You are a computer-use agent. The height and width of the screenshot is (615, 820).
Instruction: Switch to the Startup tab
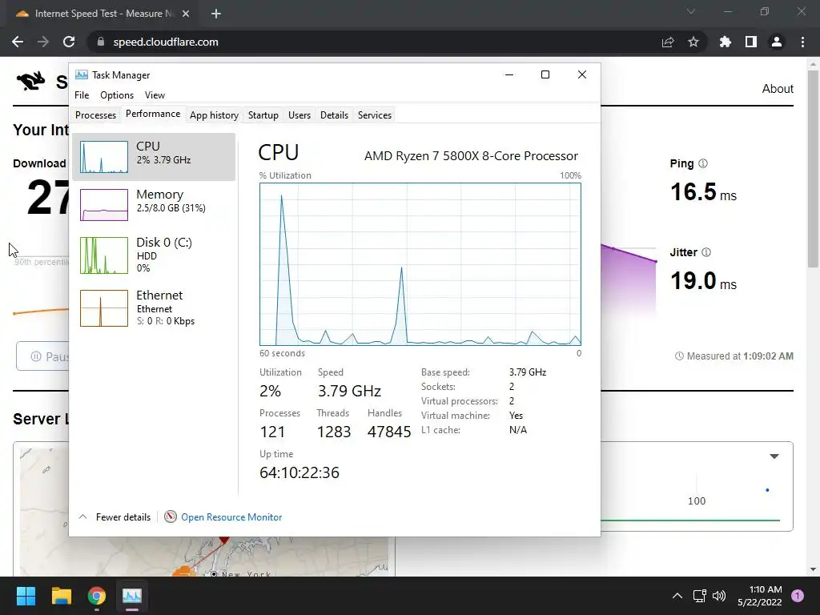click(263, 115)
